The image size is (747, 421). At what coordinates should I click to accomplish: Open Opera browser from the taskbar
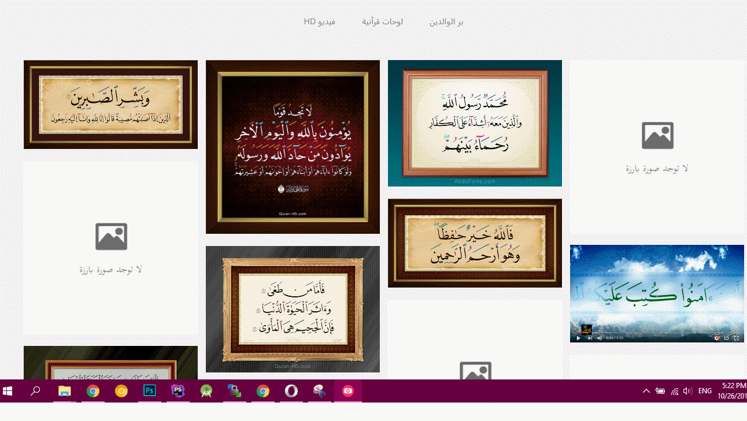(291, 391)
